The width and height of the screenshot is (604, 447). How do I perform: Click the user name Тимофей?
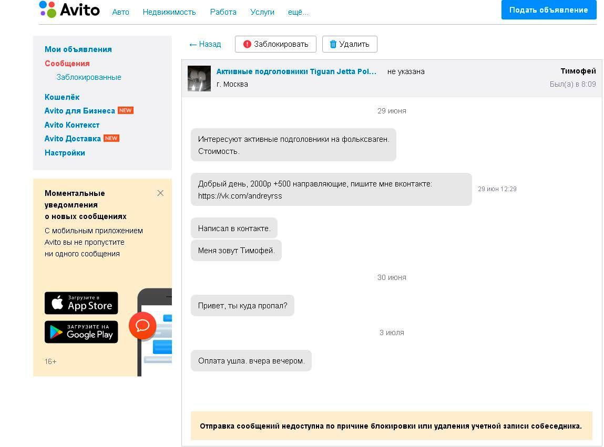[578, 71]
